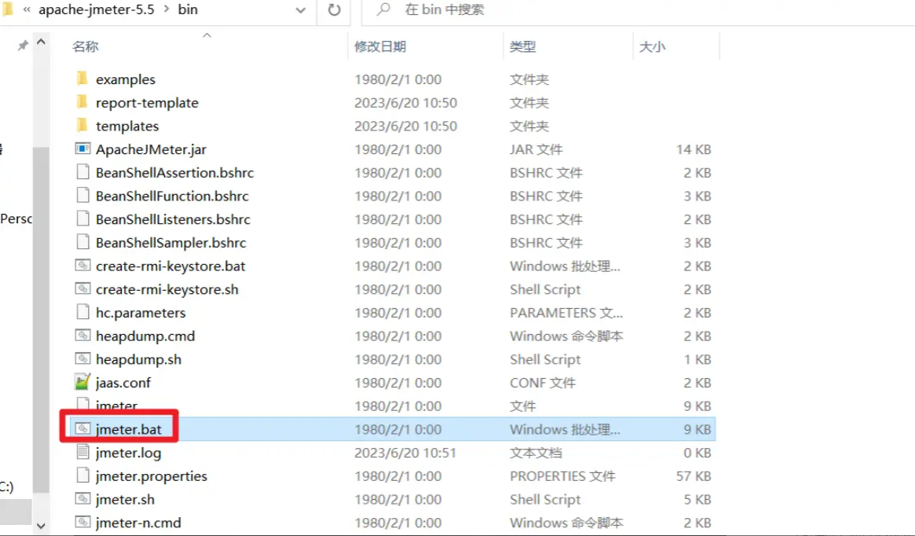This screenshot has width=915, height=536.
Task: Expand the breadcrumb chevron after apache-jmeter-5.5
Action: coord(167,9)
